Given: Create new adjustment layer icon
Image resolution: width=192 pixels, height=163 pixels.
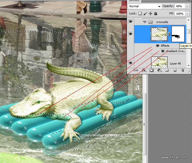Looking at the screenshot, I should pos(159,70).
